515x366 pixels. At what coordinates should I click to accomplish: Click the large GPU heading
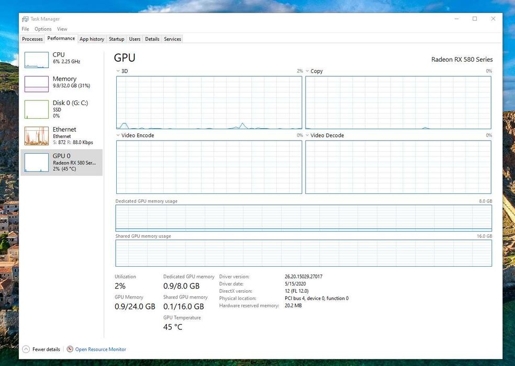point(125,58)
